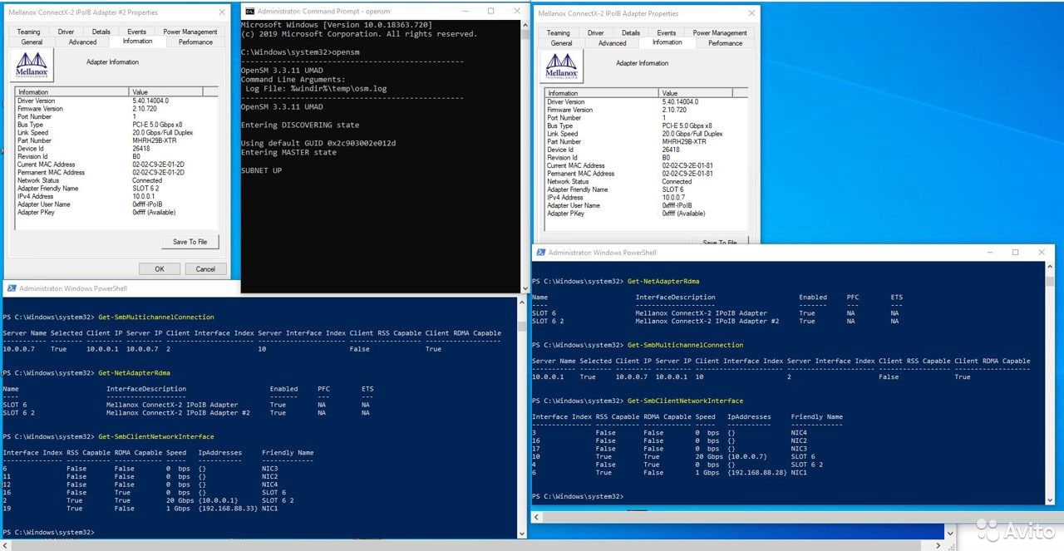This screenshot has width=1064, height=551.
Task: Click the default GUID 0x2c903002e012d line
Action: click(x=318, y=143)
